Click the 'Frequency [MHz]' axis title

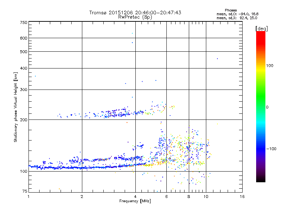point(135,201)
